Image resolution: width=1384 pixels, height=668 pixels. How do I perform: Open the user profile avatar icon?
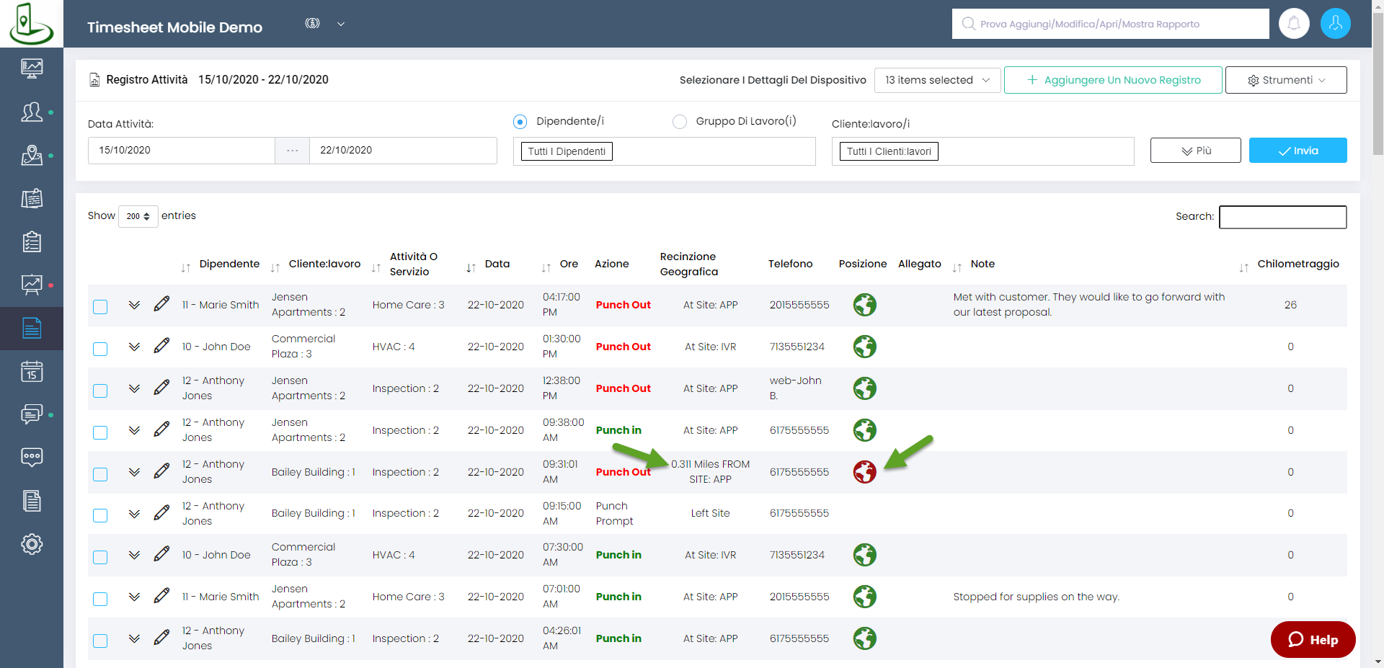1335,24
